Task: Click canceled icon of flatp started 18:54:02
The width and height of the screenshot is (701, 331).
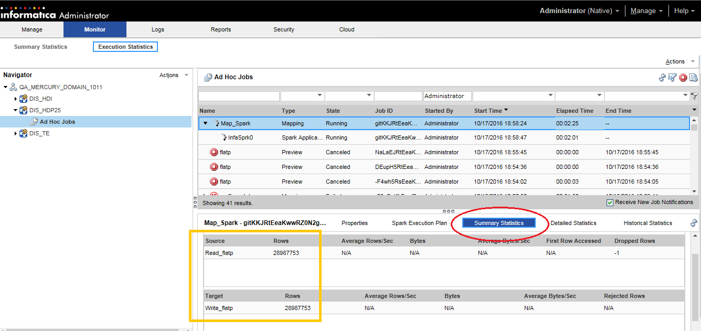Action: coord(214,181)
